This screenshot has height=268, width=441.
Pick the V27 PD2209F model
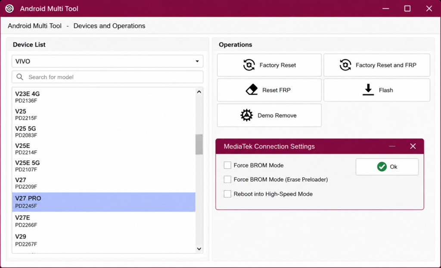(104, 183)
